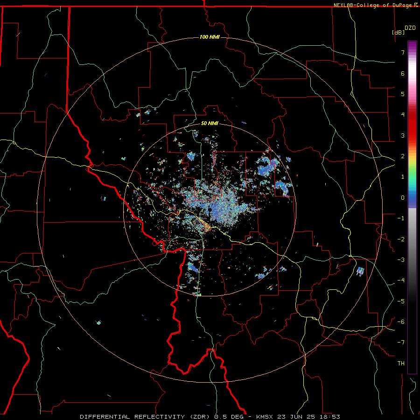Click the NEXLAB-College of DuPage label
The image size is (420, 420).
click(373, 5)
